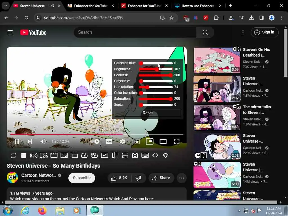Open the Windows Start menu

coord(8,210)
